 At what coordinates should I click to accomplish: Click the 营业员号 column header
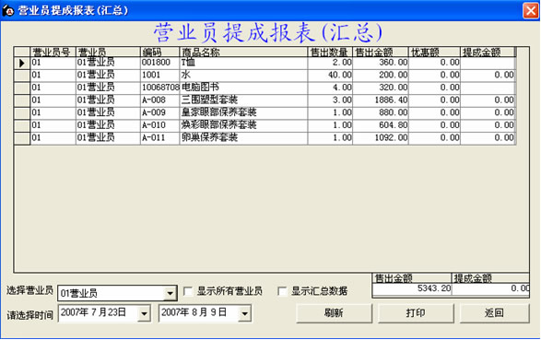(53, 53)
